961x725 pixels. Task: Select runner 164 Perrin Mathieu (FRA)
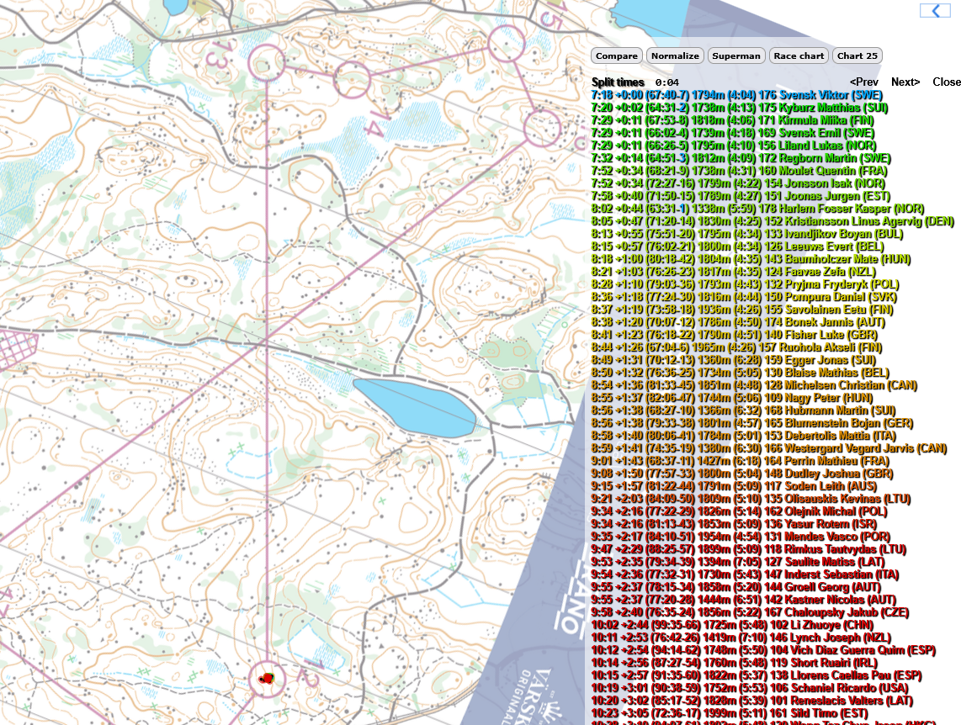coord(740,460)
